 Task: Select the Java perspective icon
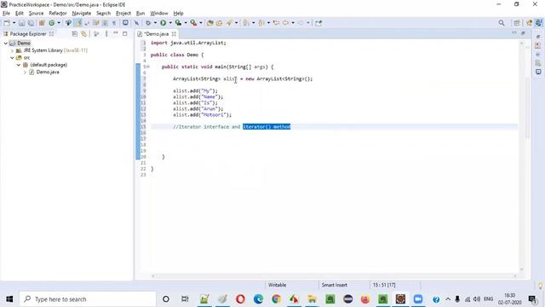(538, 23)
